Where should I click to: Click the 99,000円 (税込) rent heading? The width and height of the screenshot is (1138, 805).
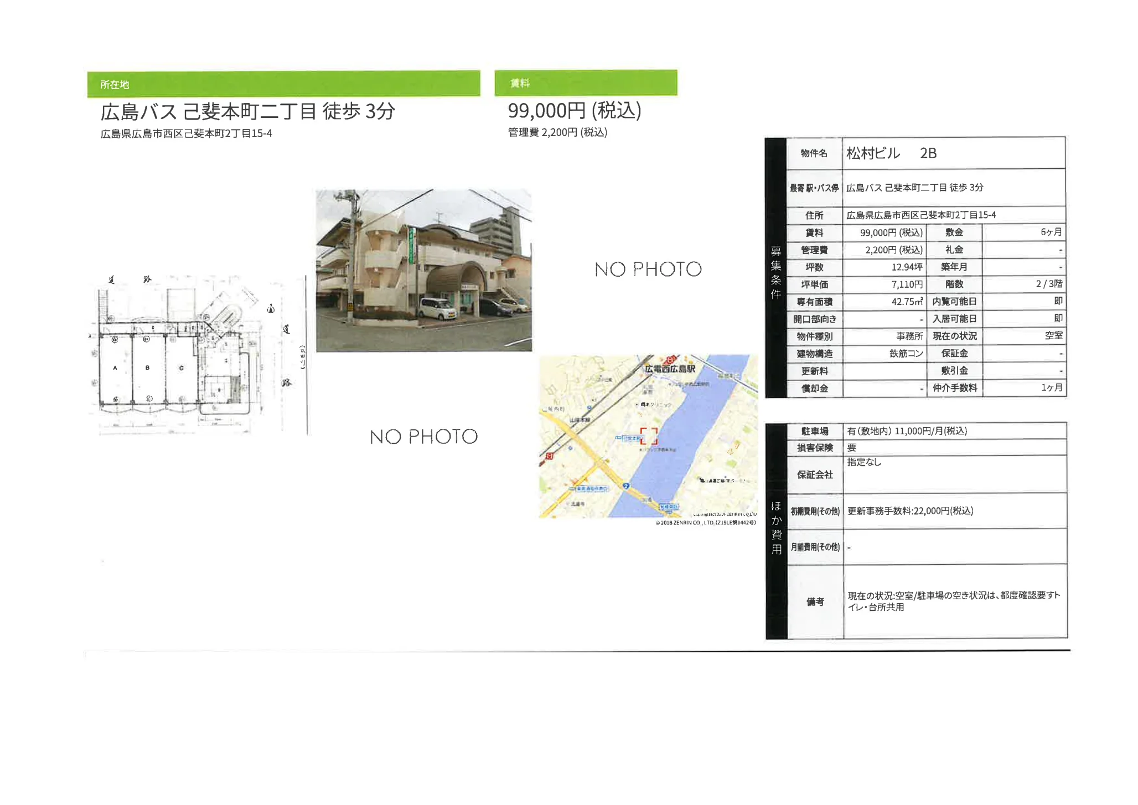click(x=574, y=111)
